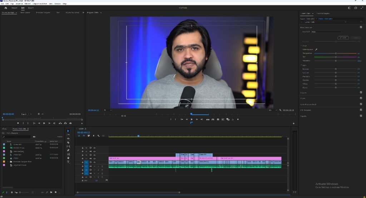Create New Bin in Project panel
366x198 pixels.
(51, 192)
